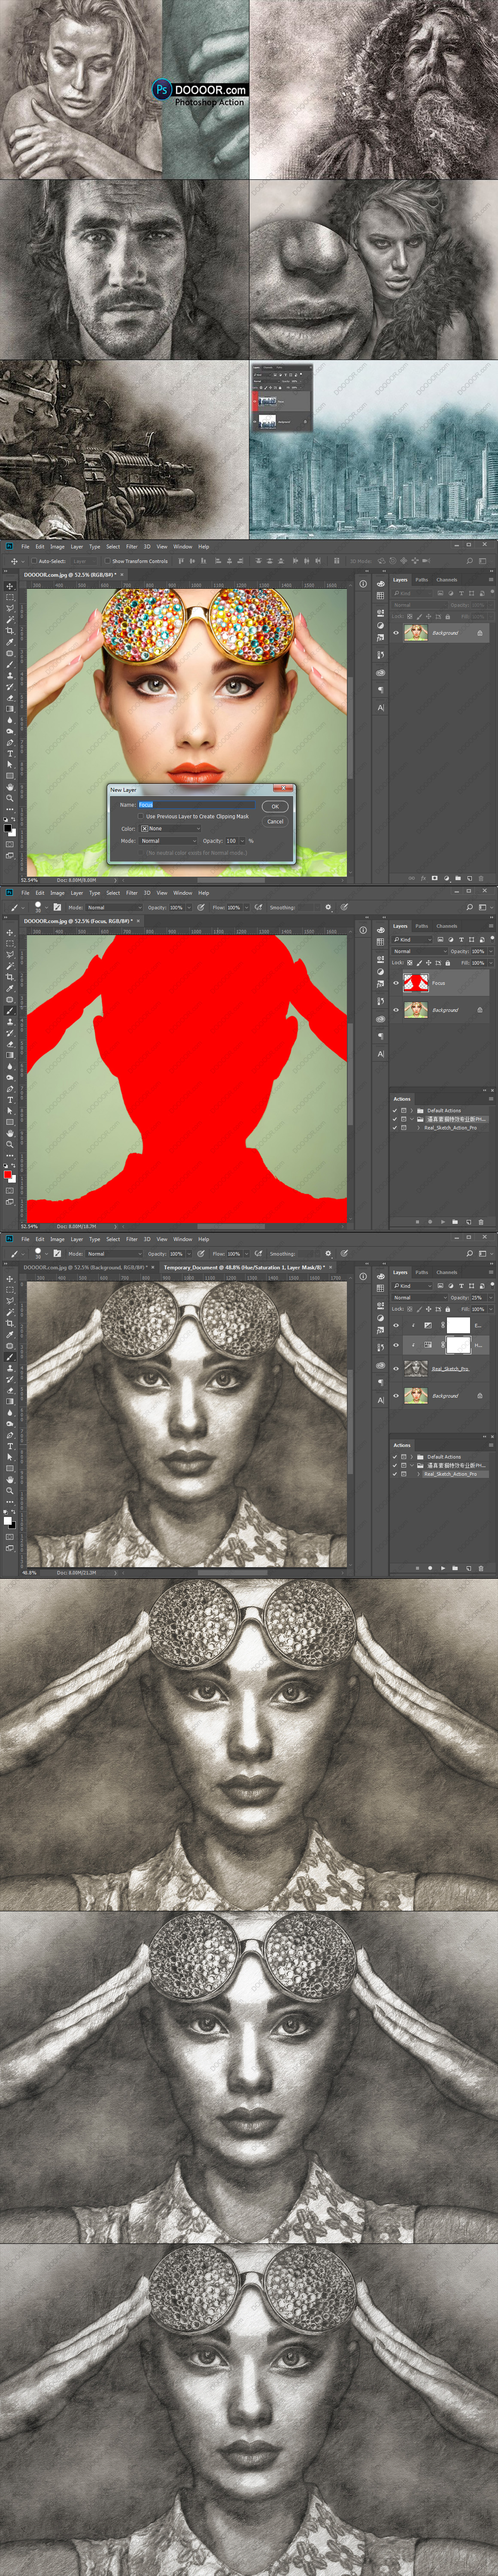Select the Move tool in the red-mask window
498x2576 pixels.
[10, 932]
